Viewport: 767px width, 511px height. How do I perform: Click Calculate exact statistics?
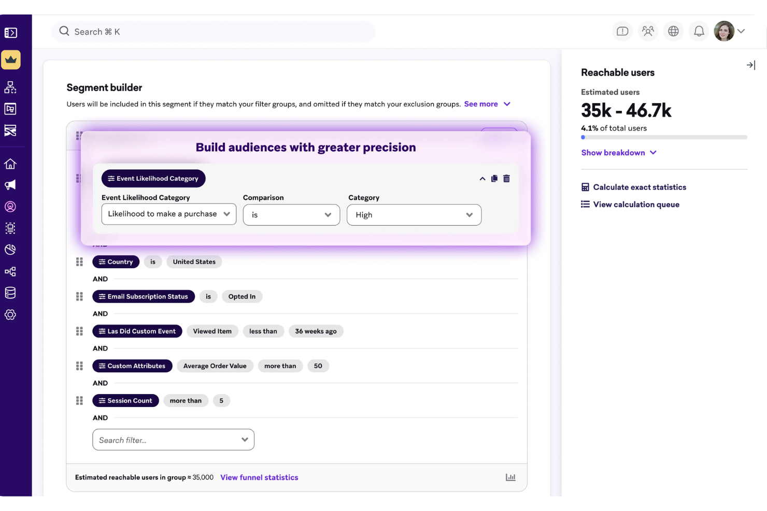click(639, 187)
